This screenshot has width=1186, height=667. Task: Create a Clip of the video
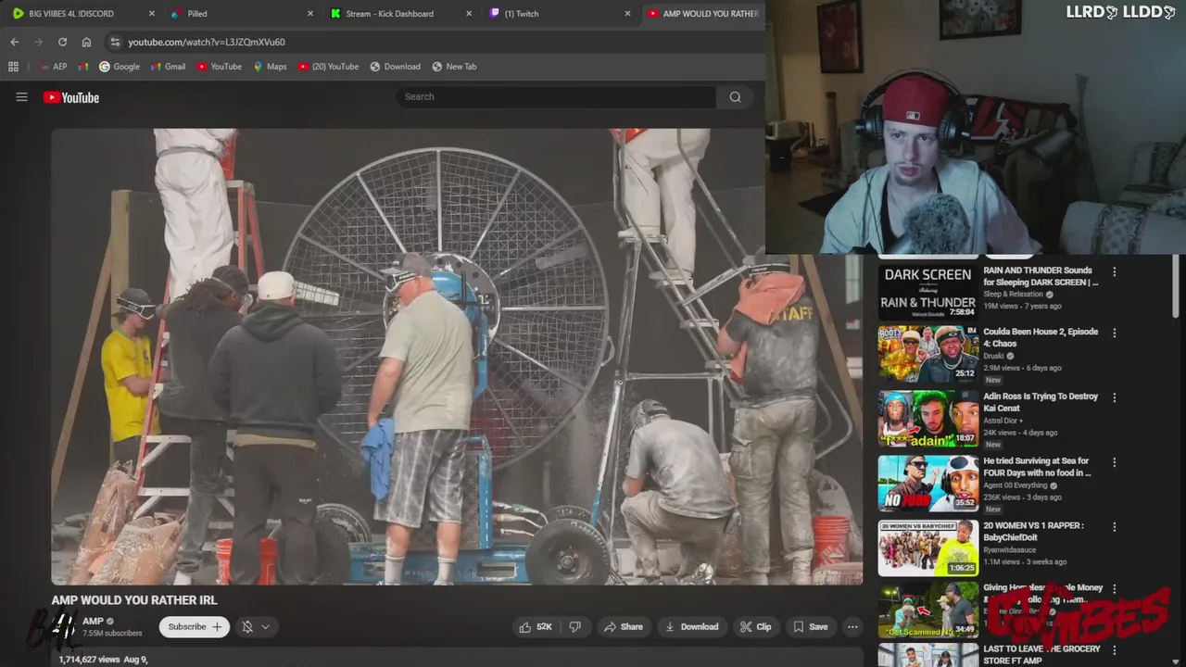pos(755,627)
